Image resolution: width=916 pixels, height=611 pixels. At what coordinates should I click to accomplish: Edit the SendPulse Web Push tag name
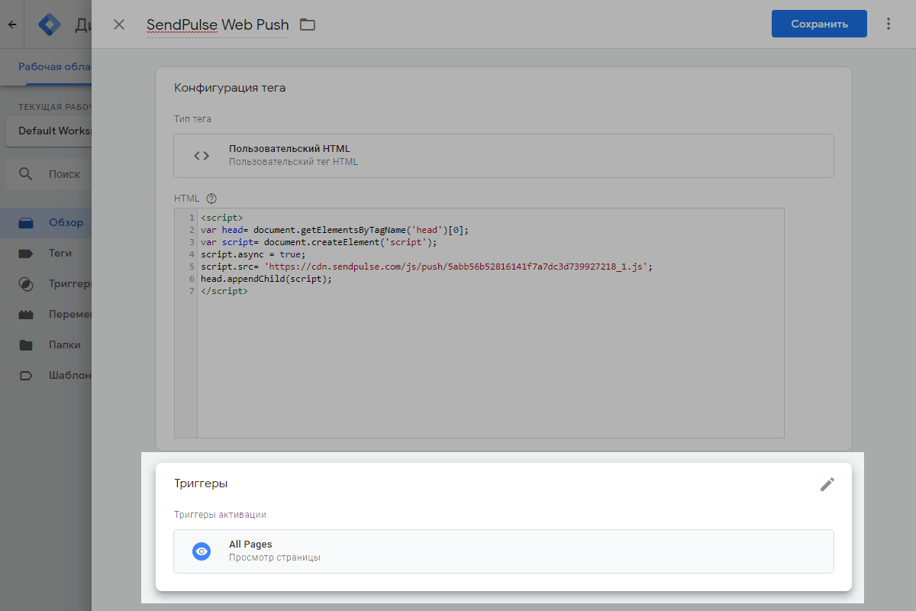[218, 24]
